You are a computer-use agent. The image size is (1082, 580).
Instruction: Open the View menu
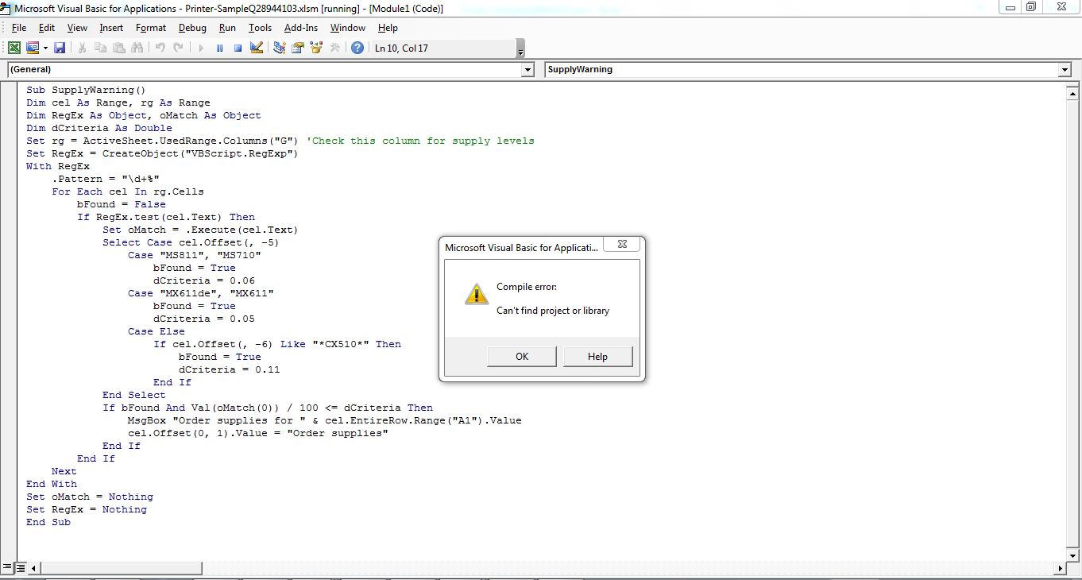point(77,28)
